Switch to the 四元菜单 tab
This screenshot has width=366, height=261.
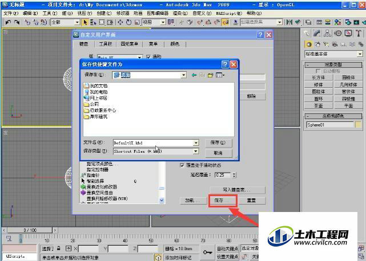pos(129,44)
